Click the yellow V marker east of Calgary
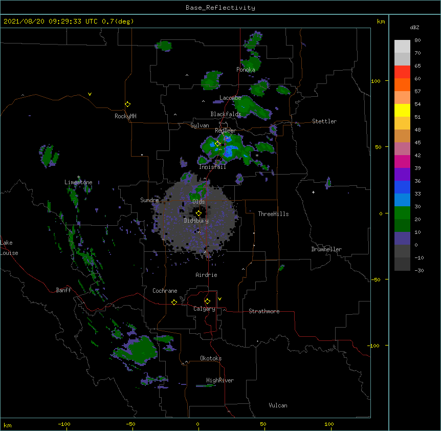Screen dimensions: 441x431 click(219, 299)
